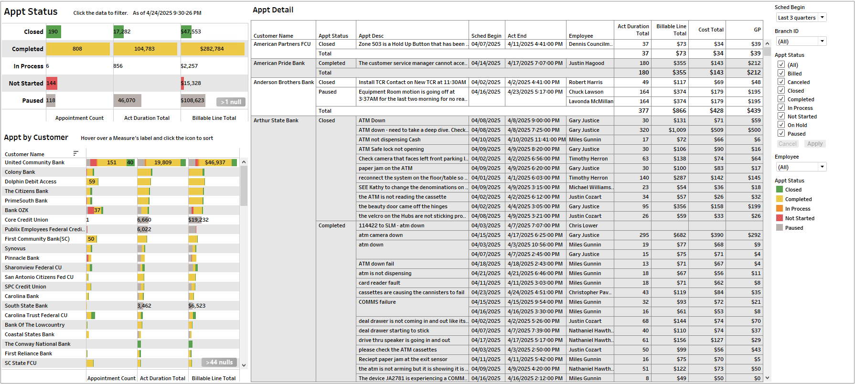The width and height of the screenshot is (855, 384).
Task: Select the red Not Started legend swatch
Action: (x=780, y=218)
